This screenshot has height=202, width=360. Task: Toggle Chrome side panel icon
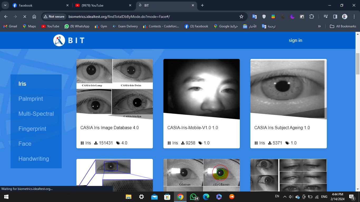(335, 17)
